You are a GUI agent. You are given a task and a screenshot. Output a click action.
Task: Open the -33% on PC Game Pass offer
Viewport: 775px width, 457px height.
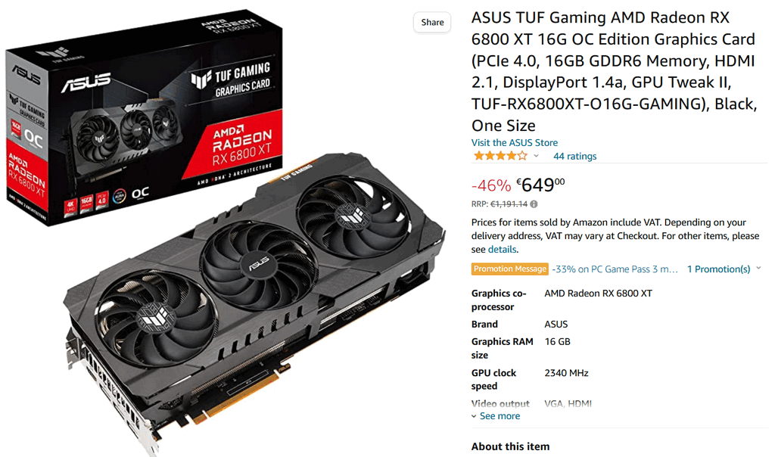click(615, 269)
